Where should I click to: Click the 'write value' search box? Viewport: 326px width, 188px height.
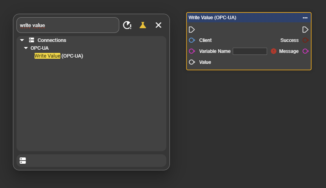67,25
